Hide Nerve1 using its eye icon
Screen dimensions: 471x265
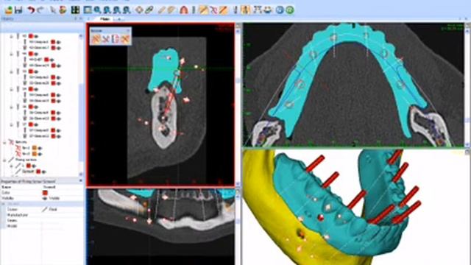(40, 148)
